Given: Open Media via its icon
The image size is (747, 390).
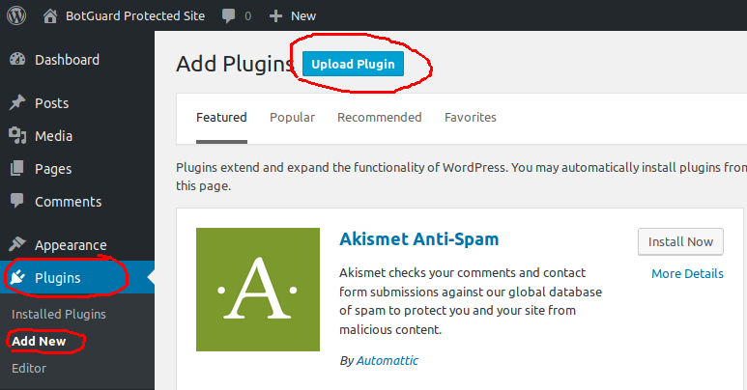Looking at the screenshot, I should [x=17, y=136].
